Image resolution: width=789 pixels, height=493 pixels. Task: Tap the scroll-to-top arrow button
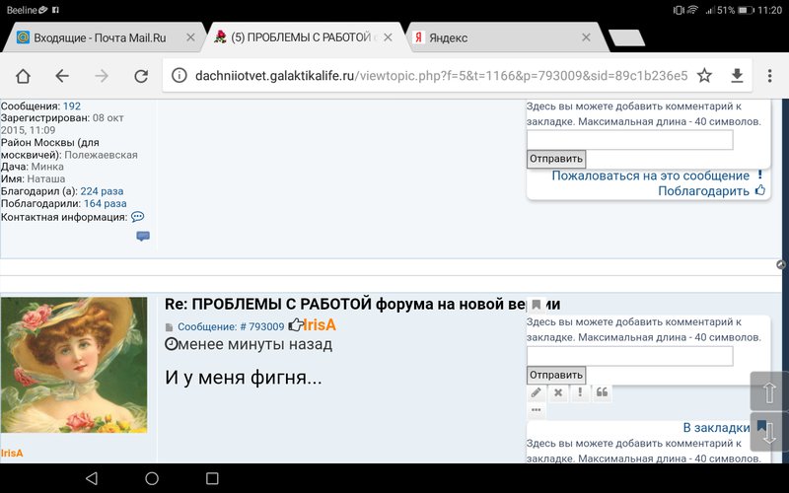click(x=768, y=390)
